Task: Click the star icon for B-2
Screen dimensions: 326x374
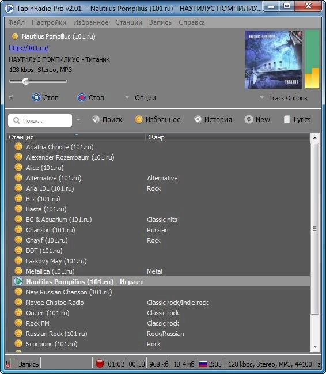Action: (x=18, y=198)
